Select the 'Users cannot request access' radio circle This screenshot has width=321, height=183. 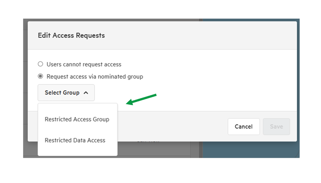41,64
